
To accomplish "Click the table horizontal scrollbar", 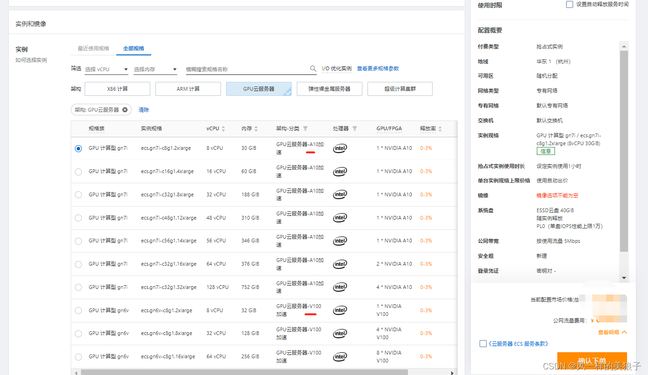I will pyautogui.click(x=244, y=372).
